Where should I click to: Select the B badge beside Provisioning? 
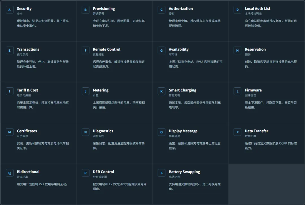click(85, 10)
